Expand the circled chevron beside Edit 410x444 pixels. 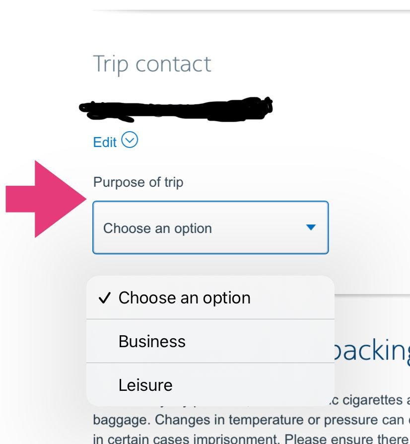point(130,141)
